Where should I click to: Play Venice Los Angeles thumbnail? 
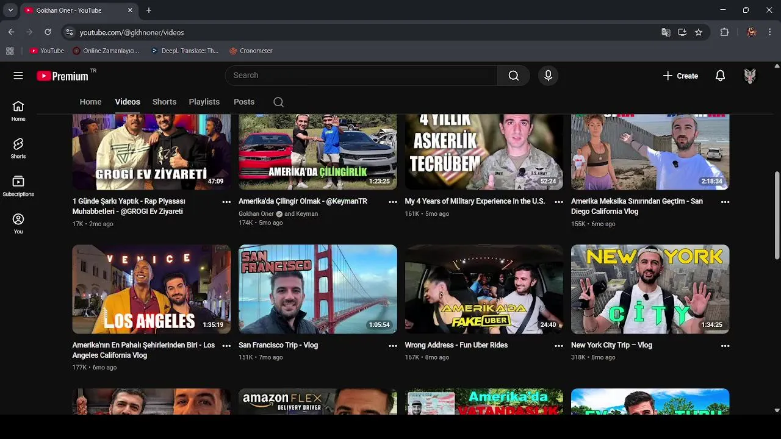(x=151, y=289)
